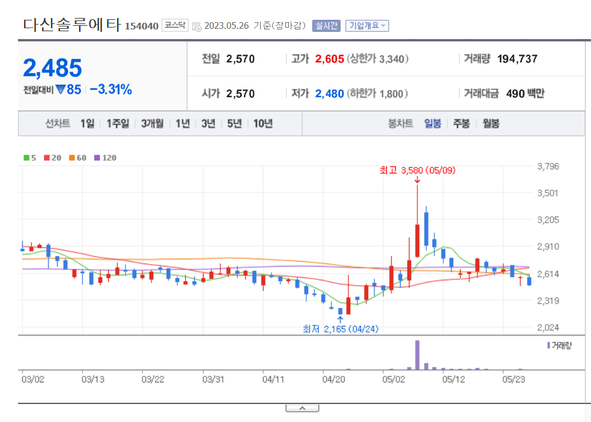This screenshot has width=591, height=422.
Task: Select the 10년 line chart tab
Action: [x=263, y=123]
